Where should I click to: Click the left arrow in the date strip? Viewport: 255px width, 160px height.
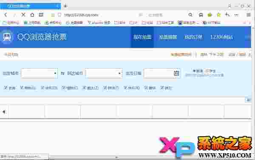tap(4, 111)
